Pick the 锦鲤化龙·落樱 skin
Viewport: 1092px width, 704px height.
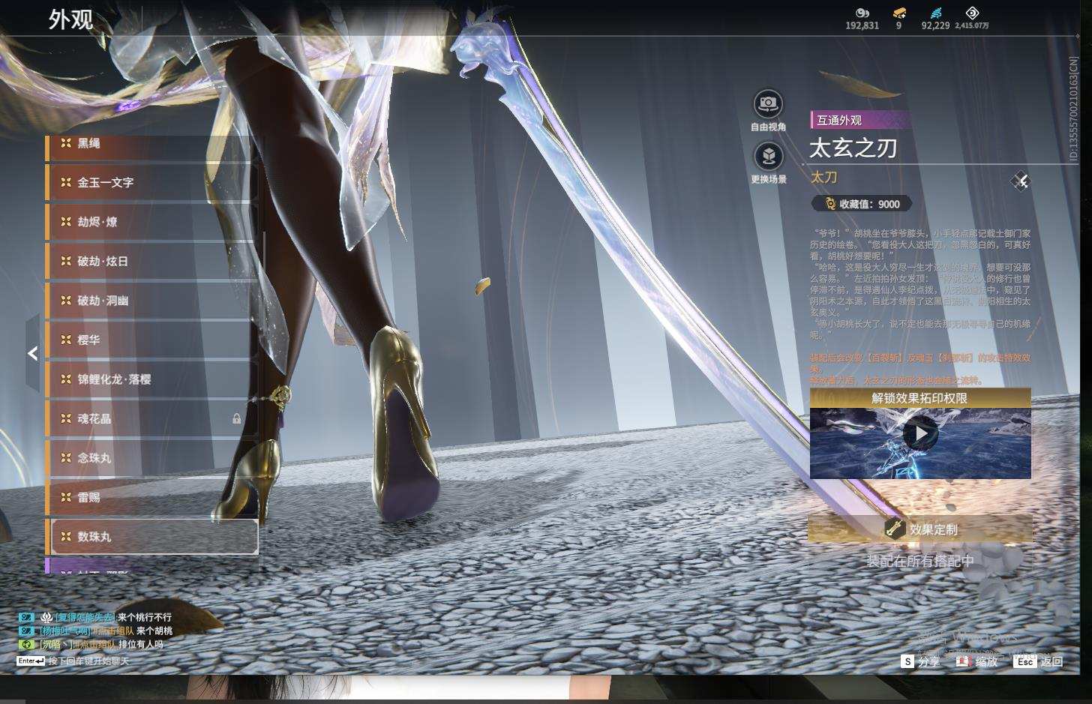[x=151, y=379]
